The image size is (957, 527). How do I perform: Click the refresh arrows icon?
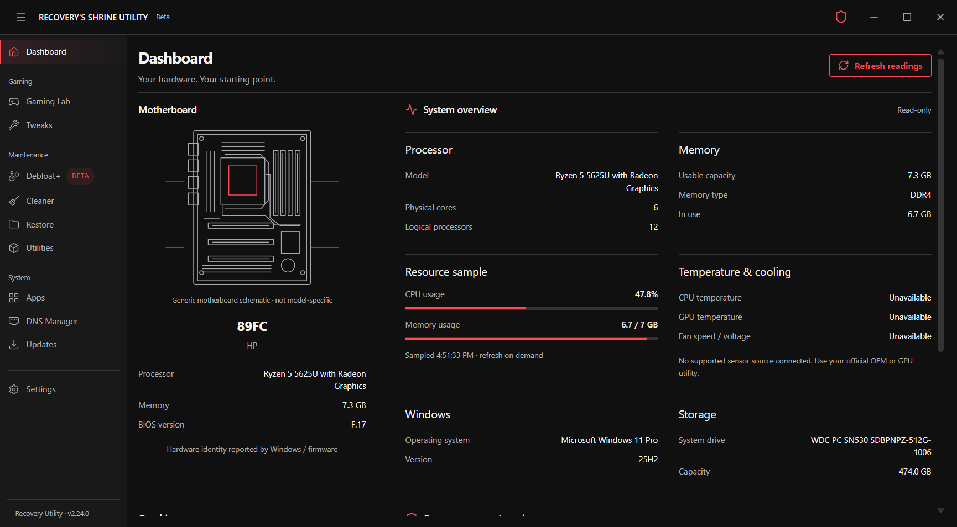tap(844, 66)
